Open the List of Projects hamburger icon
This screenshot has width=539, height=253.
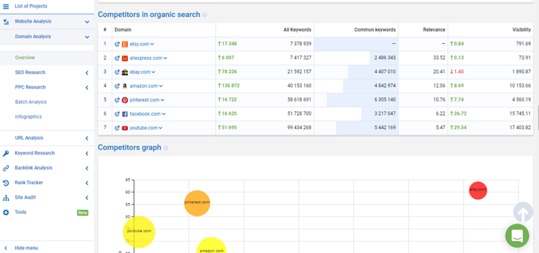[x=6, y=6]
